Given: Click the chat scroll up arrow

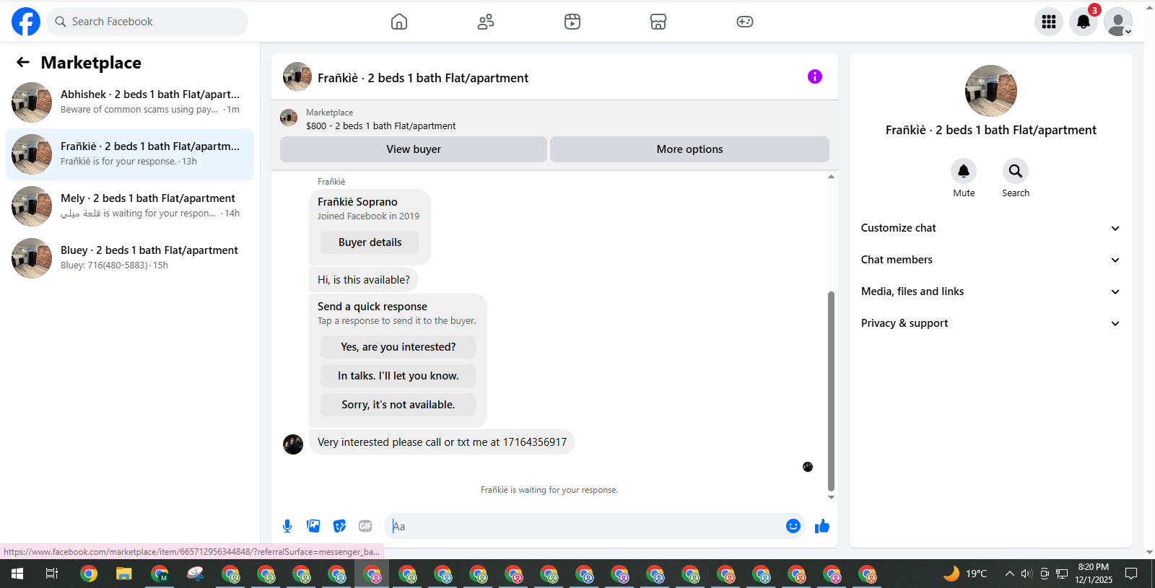Looking at the screenshot, I should pos(831,177).
